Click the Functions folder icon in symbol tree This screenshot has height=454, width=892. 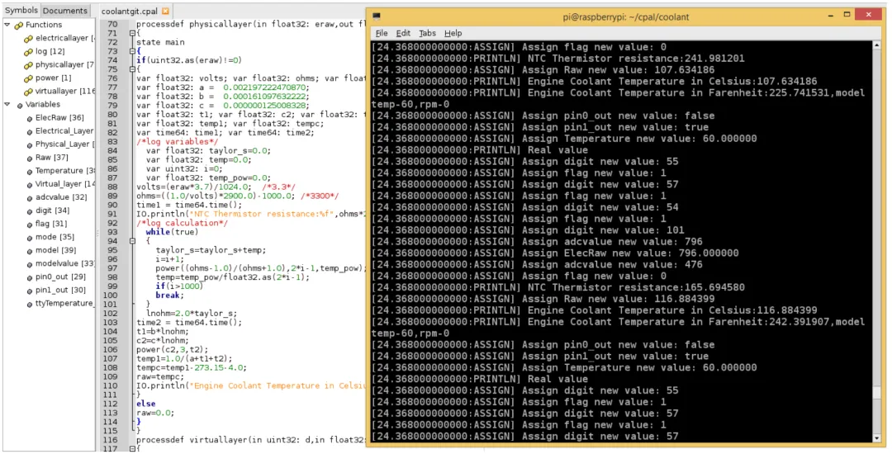click(18, 25)
